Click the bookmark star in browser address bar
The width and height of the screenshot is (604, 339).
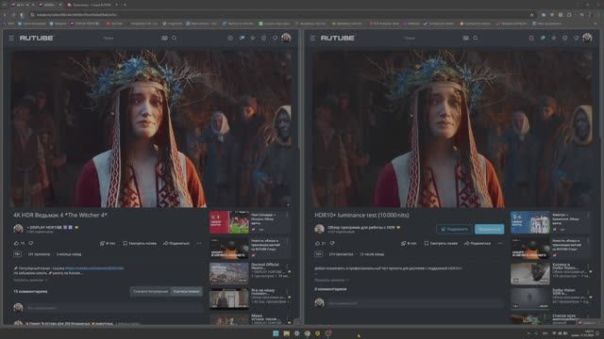click(x=532, y=15)
